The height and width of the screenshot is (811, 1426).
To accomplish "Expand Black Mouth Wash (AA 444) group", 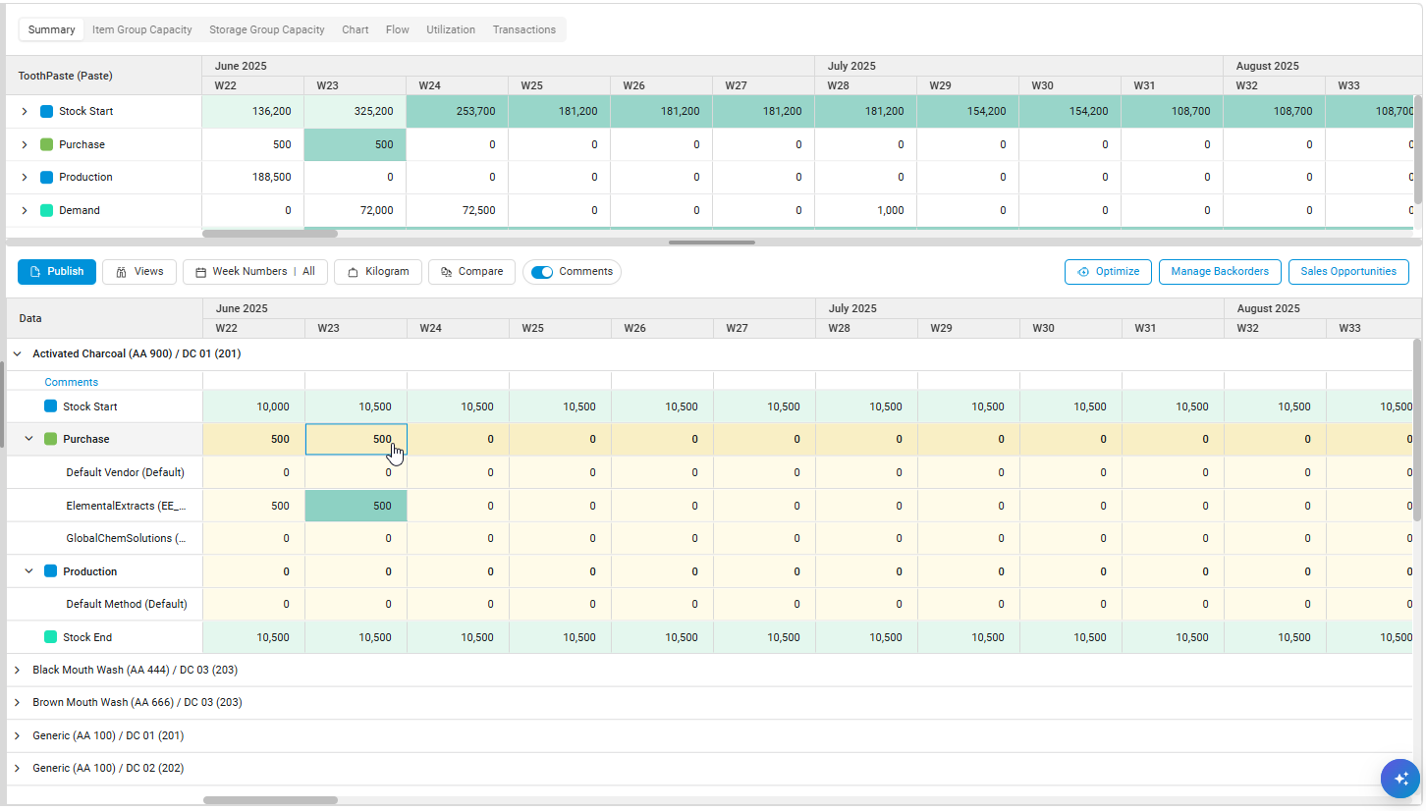I will 17,670.
